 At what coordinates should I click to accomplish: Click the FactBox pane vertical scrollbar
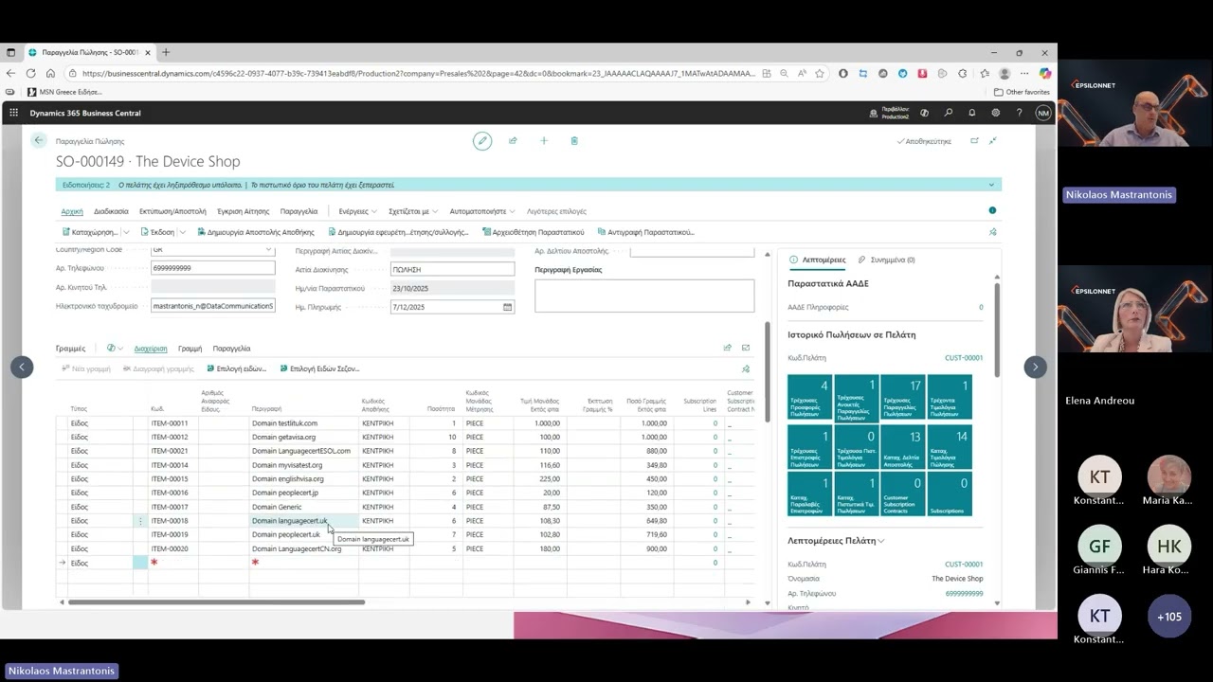coord(996,330)
